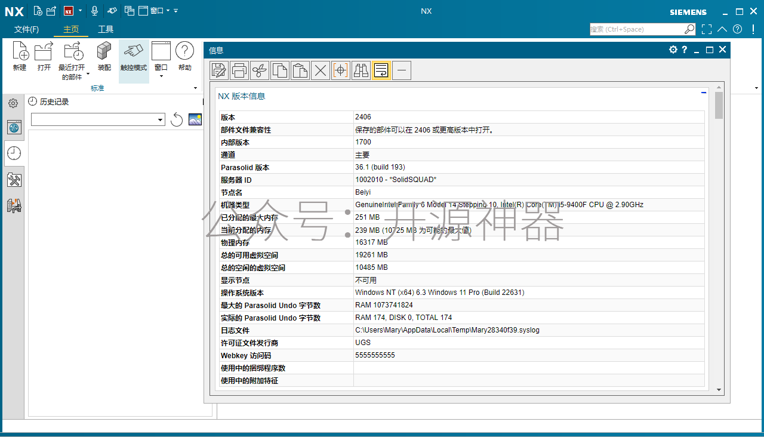Click Find binoculars icon in 信息 toolbar
Screen dimensions: 764x437
(361, 70)
